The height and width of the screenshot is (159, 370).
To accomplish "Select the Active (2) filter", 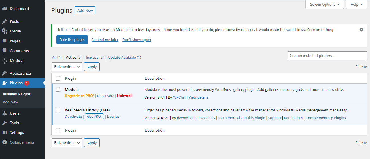I will click(x=74, y=57).
